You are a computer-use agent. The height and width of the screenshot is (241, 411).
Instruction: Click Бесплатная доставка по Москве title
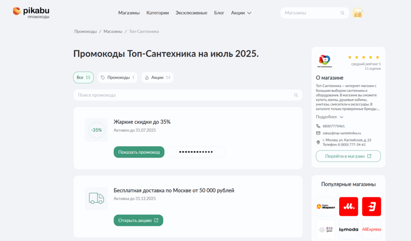pos(174,190)
